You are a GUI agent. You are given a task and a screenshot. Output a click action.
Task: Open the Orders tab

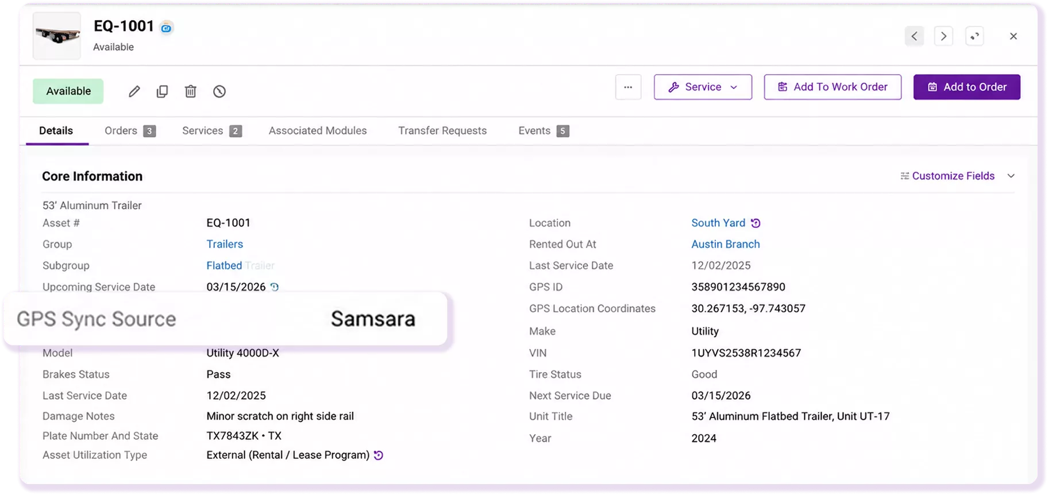[x=130, y=131]
